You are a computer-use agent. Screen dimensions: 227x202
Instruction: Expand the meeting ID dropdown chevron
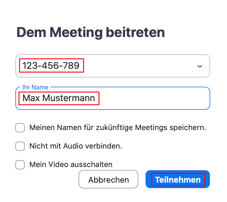(199, 66)
